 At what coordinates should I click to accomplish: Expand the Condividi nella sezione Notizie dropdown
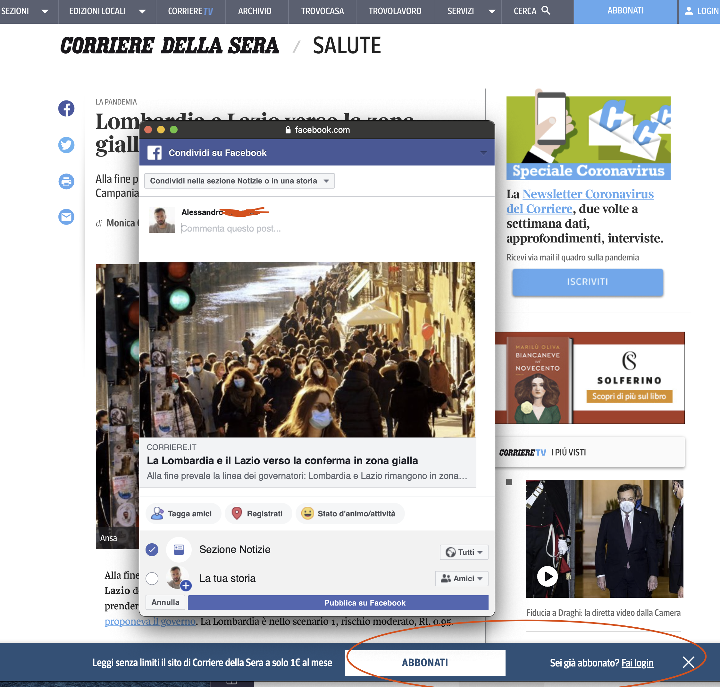pos(239,181)
